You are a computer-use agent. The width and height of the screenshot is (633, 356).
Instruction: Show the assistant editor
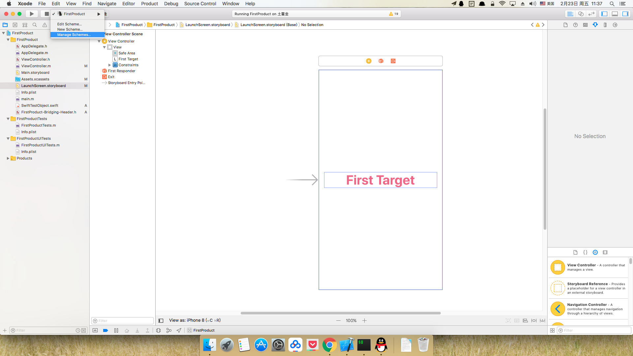pos(581,14)
